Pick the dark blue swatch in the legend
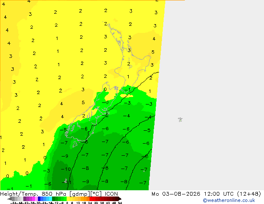This screenshot has height=204, width=264. click(x=39, y=199)
